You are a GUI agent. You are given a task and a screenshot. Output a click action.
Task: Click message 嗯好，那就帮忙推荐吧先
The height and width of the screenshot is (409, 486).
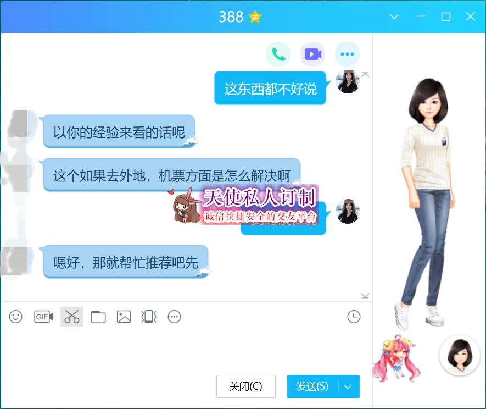(x=126, y=262)
